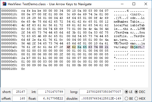152x102 pixels.
Task: Click the address label 000000a0:
Action: click(x=9, y=47)
